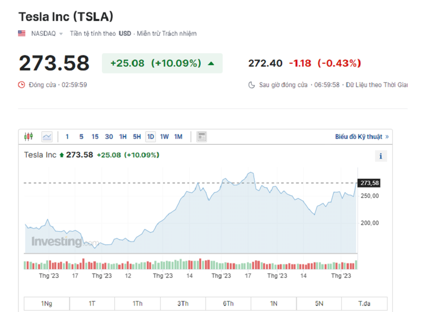
Task: Click the Investing.com watermark on chart
Action: pos(65,242)
